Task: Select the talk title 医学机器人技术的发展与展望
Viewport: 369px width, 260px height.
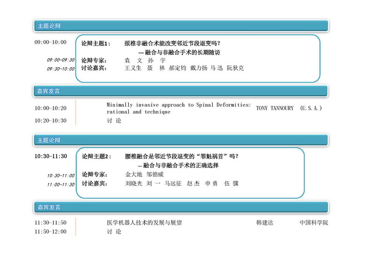Action: click(x=144, y=223)
